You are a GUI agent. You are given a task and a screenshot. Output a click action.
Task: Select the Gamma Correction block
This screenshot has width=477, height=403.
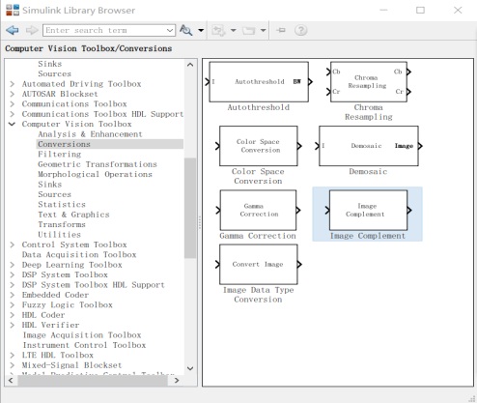point(258,210)
